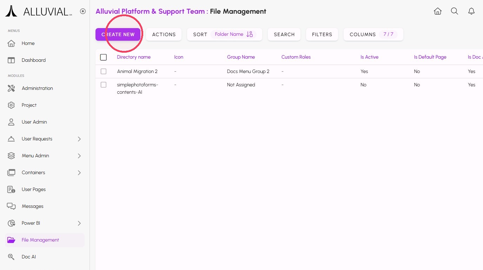This screenshot has height=270, width=483.
Task: Expand the Containers submenu chevron
Action: click(x=79, y=173)
